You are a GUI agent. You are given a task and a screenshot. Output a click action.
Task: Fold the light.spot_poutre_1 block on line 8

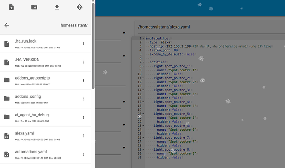coord(143,66)
